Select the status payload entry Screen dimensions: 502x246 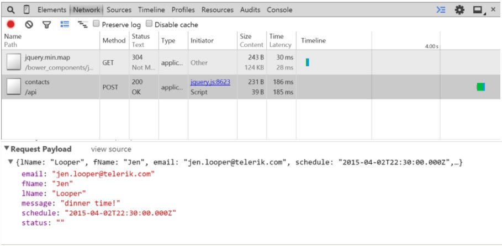(43, 223)
